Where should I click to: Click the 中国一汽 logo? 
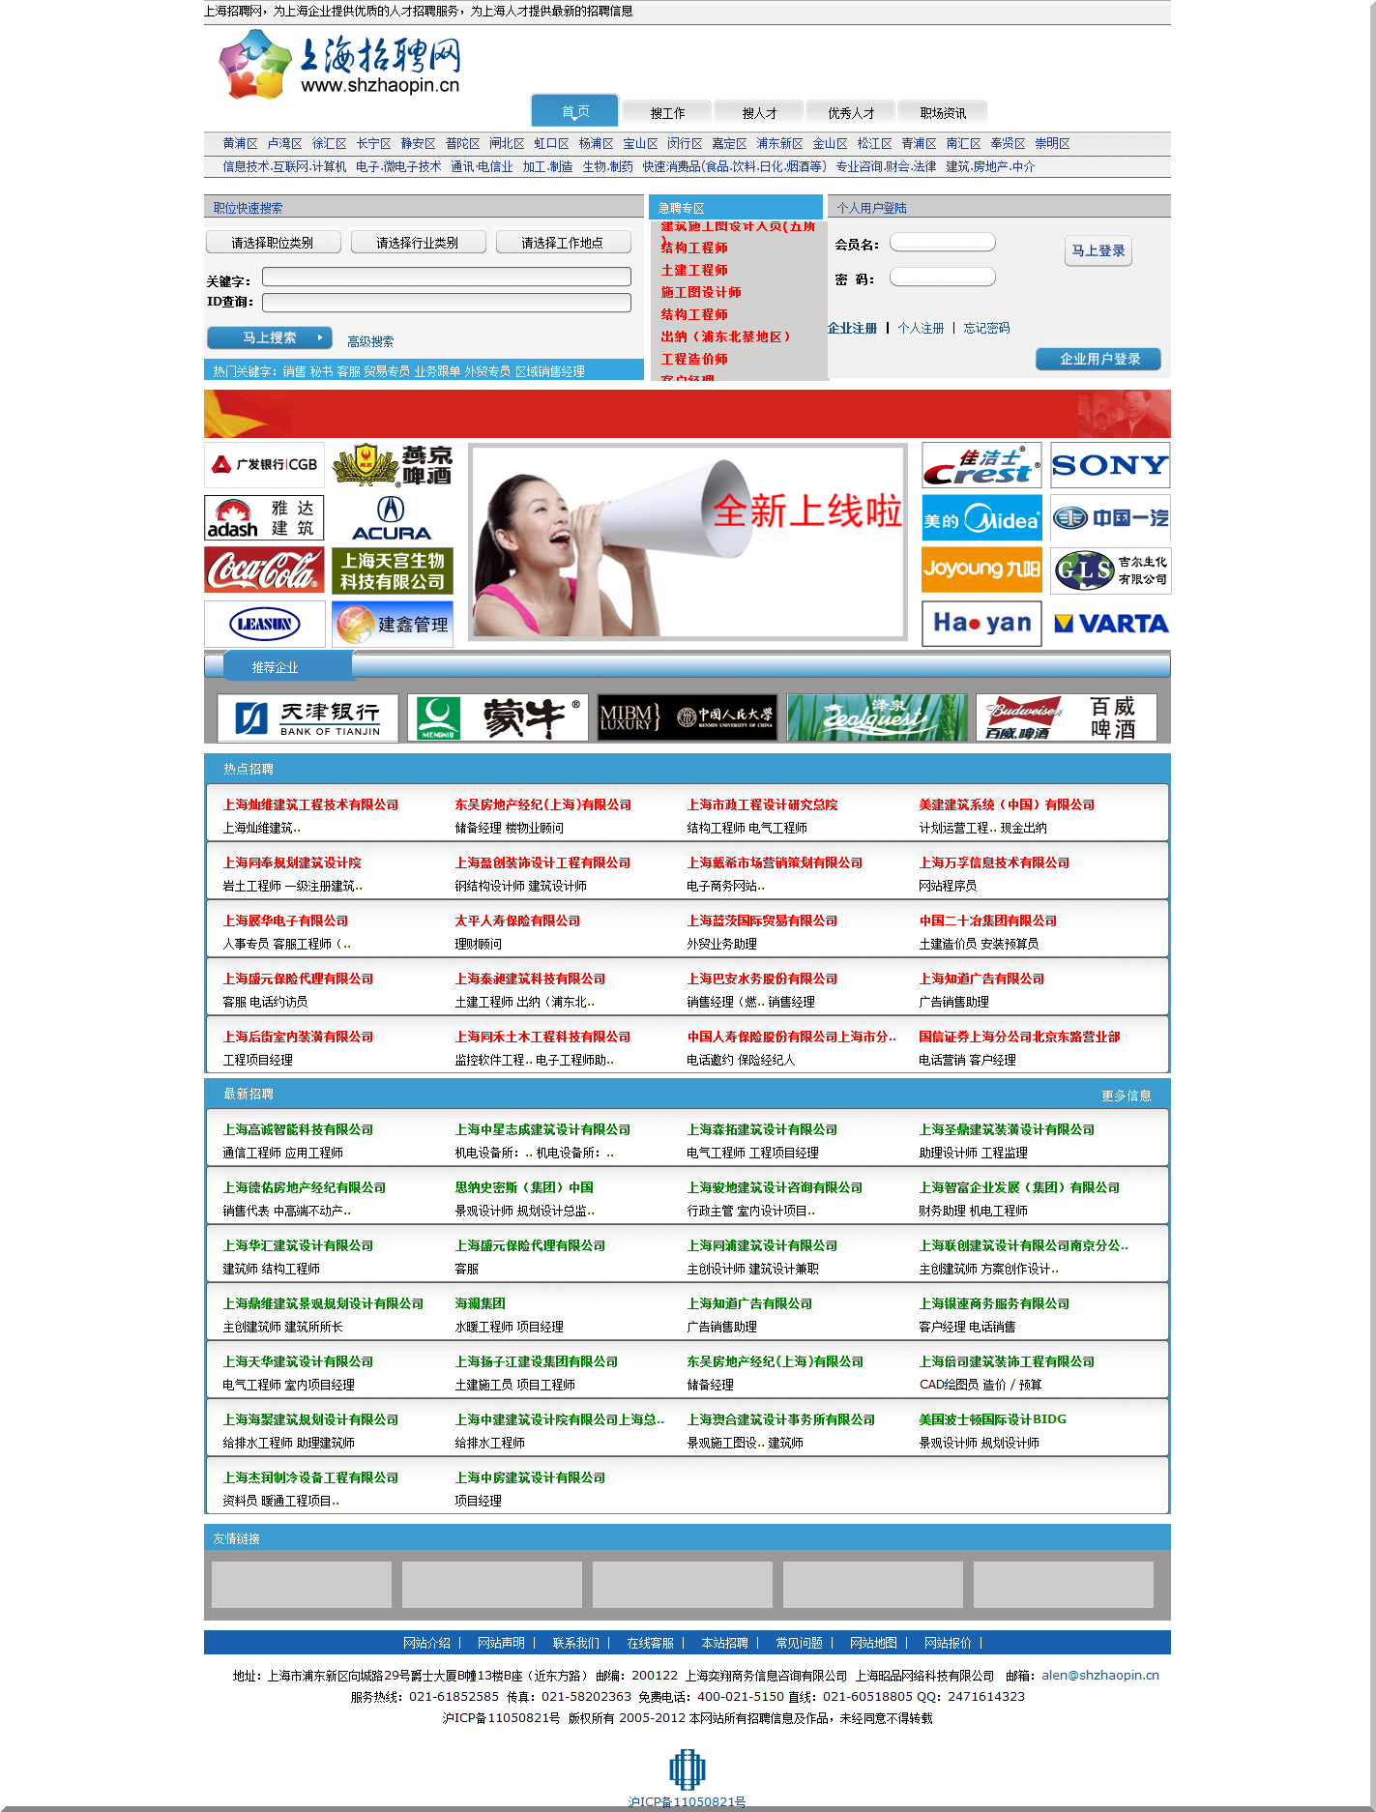pyautogui.click(x=1110, y=517)
